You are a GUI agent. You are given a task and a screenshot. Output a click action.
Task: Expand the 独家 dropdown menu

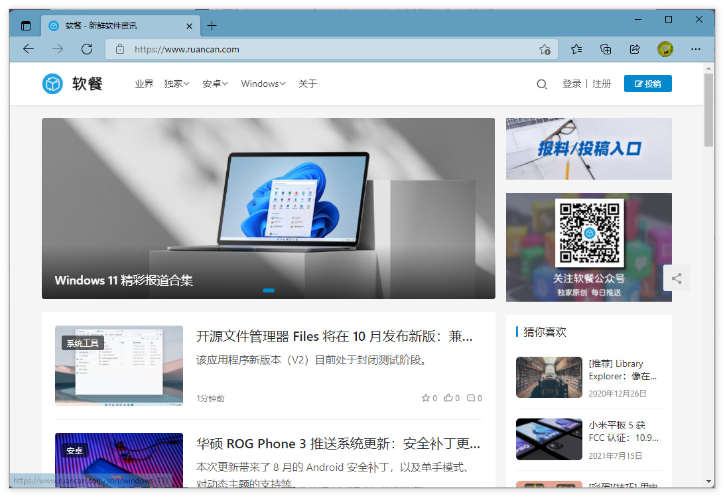pyautogui.click(x=176, y=84)
